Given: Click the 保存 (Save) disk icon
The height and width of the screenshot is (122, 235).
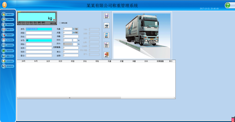Looking at the screenshot, I should click(x=106, y=16).
